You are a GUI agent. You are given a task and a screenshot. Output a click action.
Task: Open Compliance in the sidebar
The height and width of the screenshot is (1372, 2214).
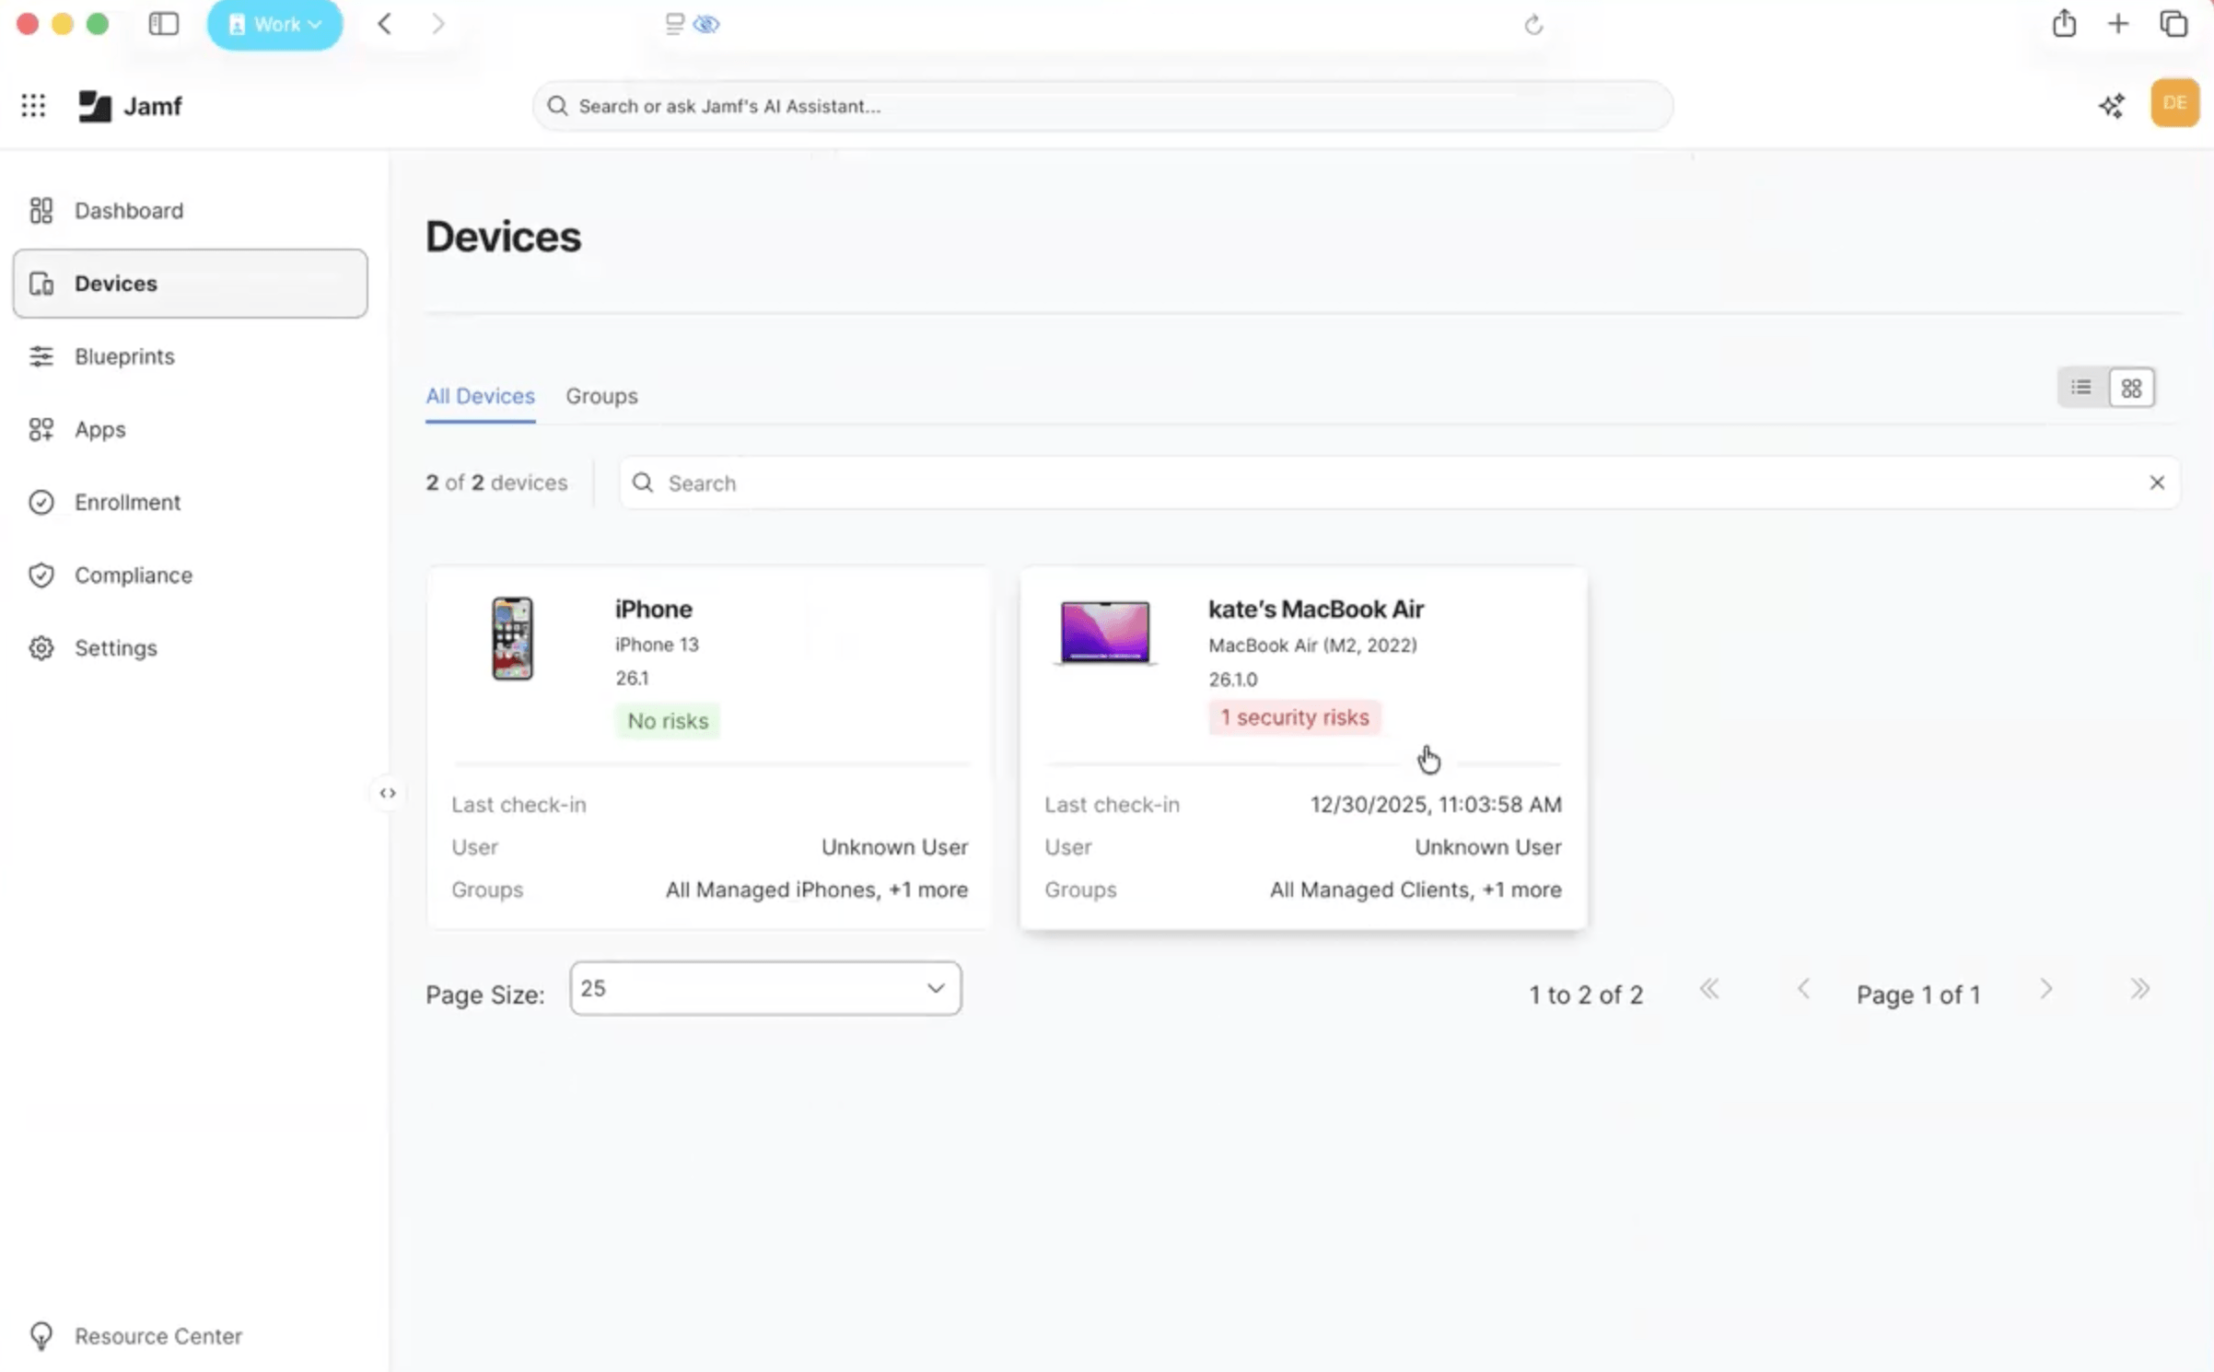tap(190, 575)
